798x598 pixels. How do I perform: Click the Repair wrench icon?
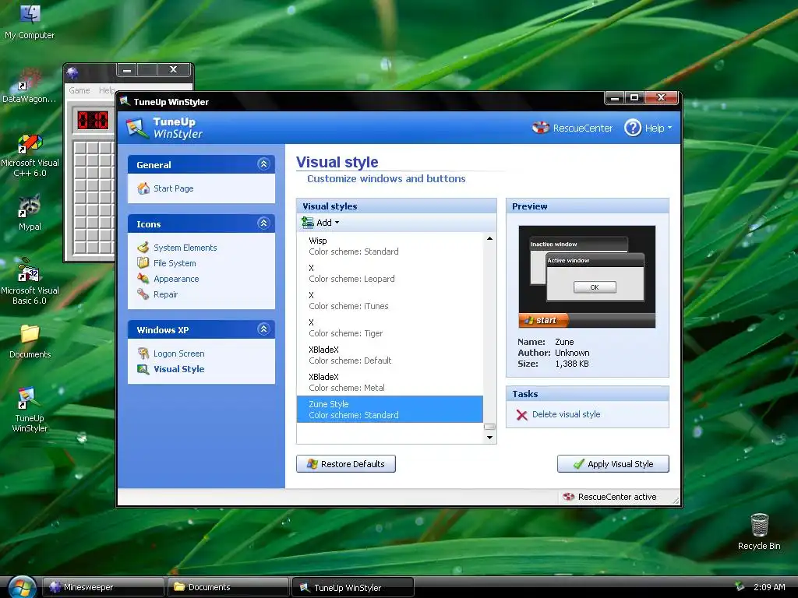(x=143, y=294)
